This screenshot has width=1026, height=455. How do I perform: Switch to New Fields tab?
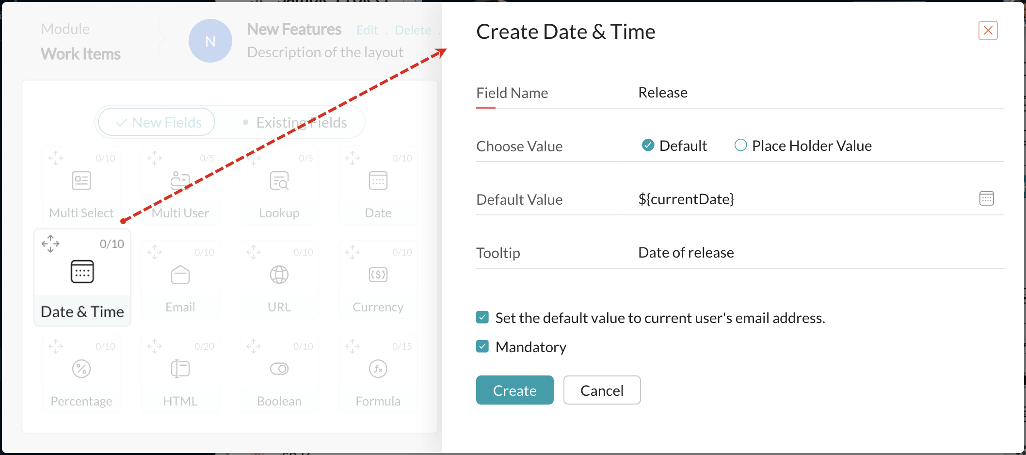tap(157, 122)
